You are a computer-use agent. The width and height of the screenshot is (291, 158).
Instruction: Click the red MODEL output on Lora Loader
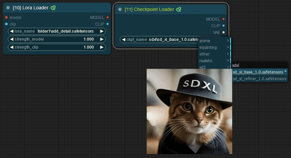pos(108,17)
